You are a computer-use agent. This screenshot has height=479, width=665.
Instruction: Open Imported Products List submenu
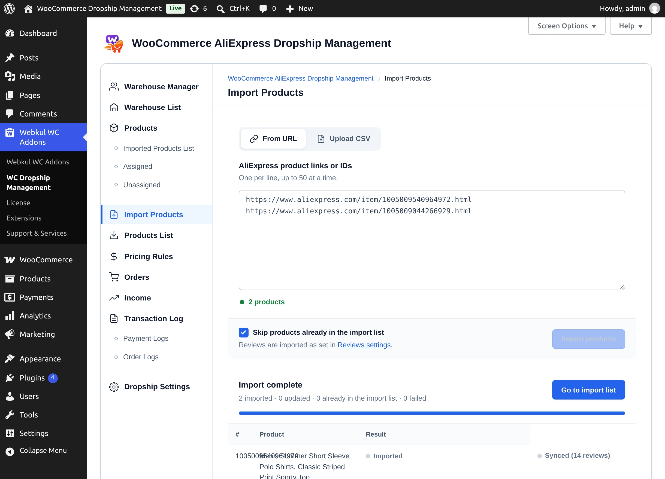(x=158, y=148)
